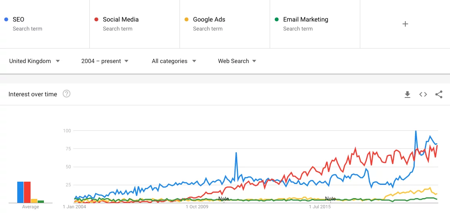This screenshot has width=450, height=213.
Task: Select the Email Marketing search term
Action: [x=306, y=20]
